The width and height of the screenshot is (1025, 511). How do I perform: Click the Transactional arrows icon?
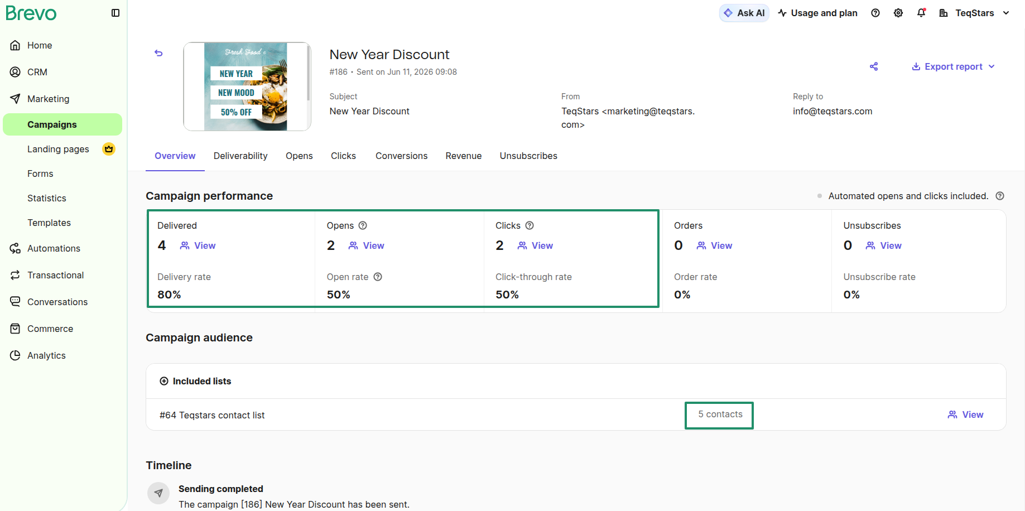[15, 275]
